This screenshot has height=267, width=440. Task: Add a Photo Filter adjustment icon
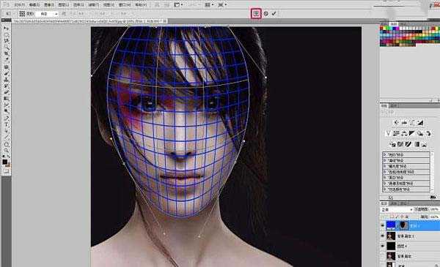(x=420, y=133)
